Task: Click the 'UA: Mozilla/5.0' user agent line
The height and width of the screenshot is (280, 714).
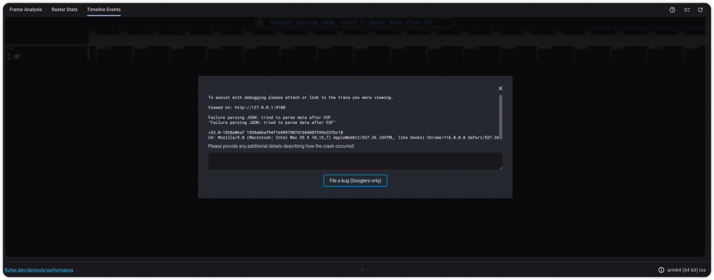Action: 354,137
